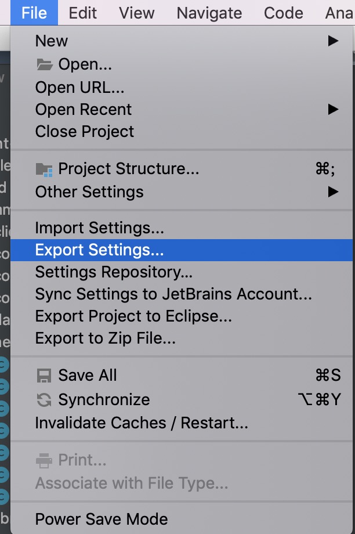
Task: Expand the New submenu arrow
Action: (x=332, y=41)
